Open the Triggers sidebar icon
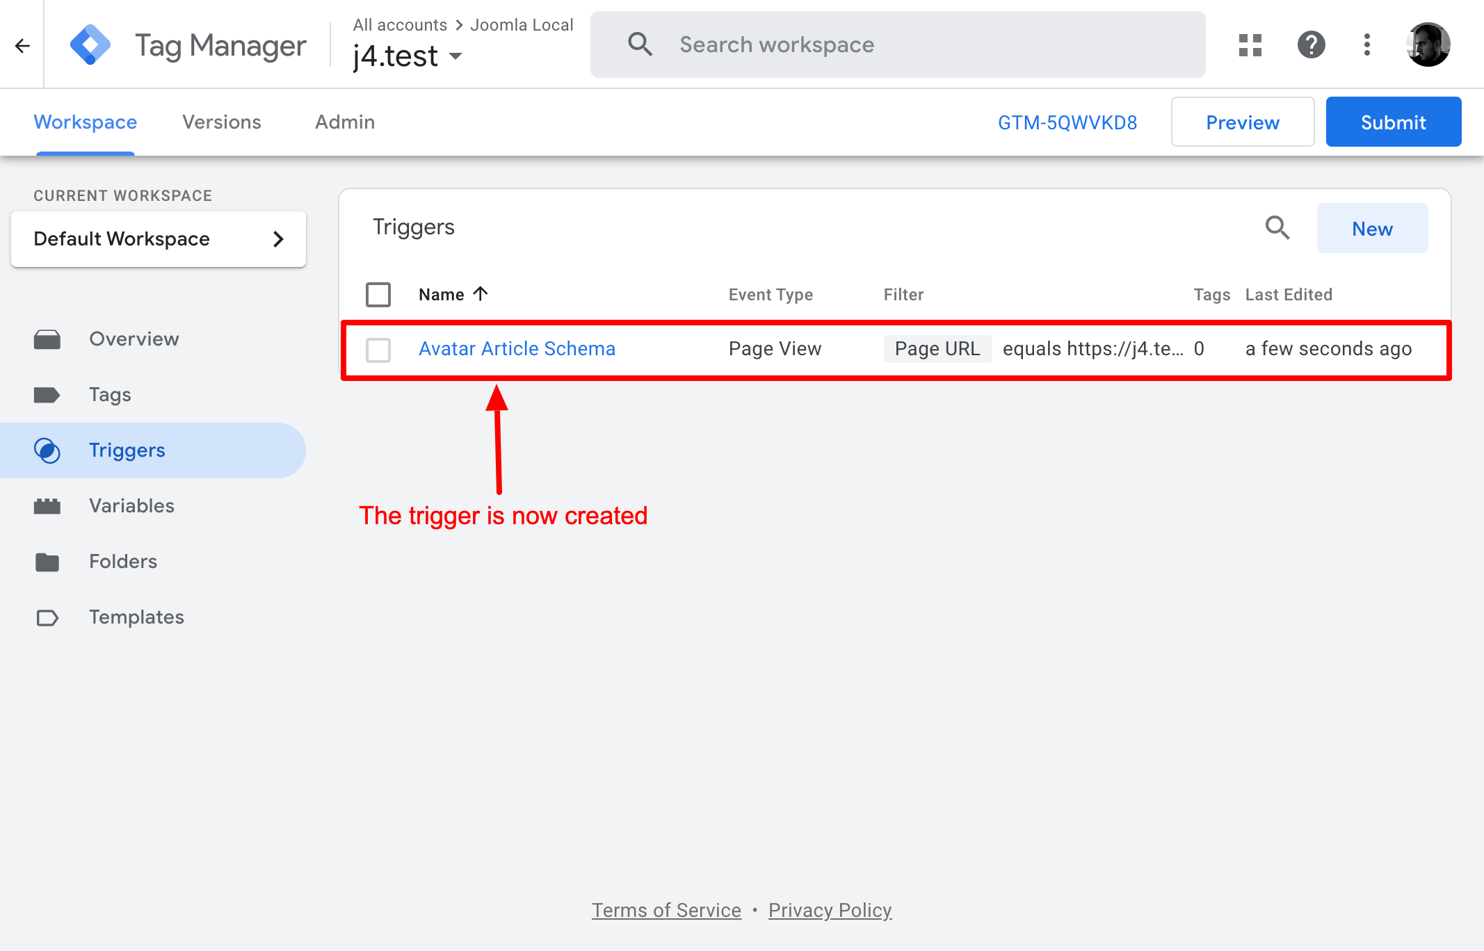Viewport: 1484px width, 951px height. pos(47,450)
